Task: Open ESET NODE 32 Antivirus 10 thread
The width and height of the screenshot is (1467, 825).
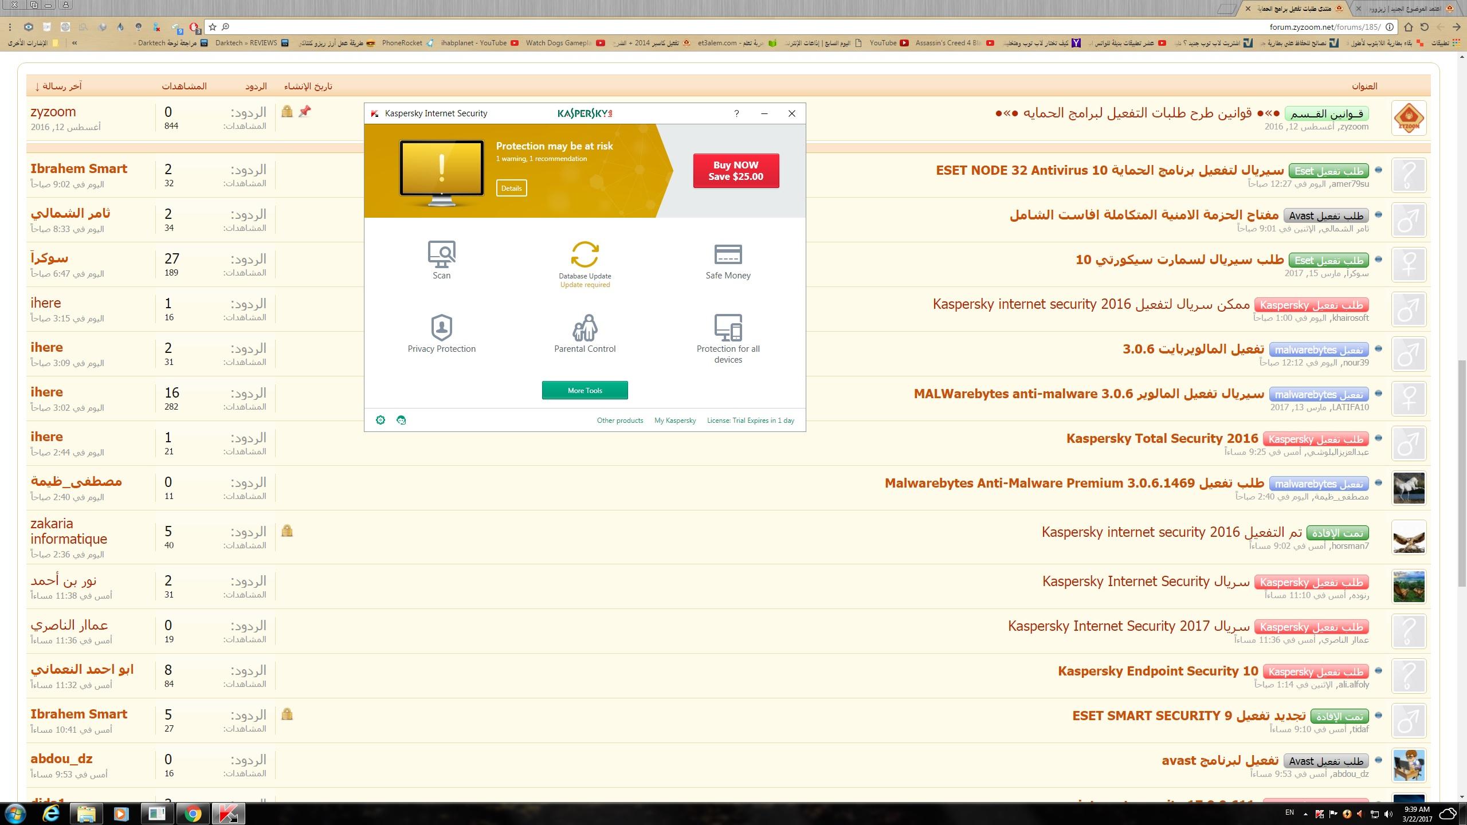Action: (1110, 170)
